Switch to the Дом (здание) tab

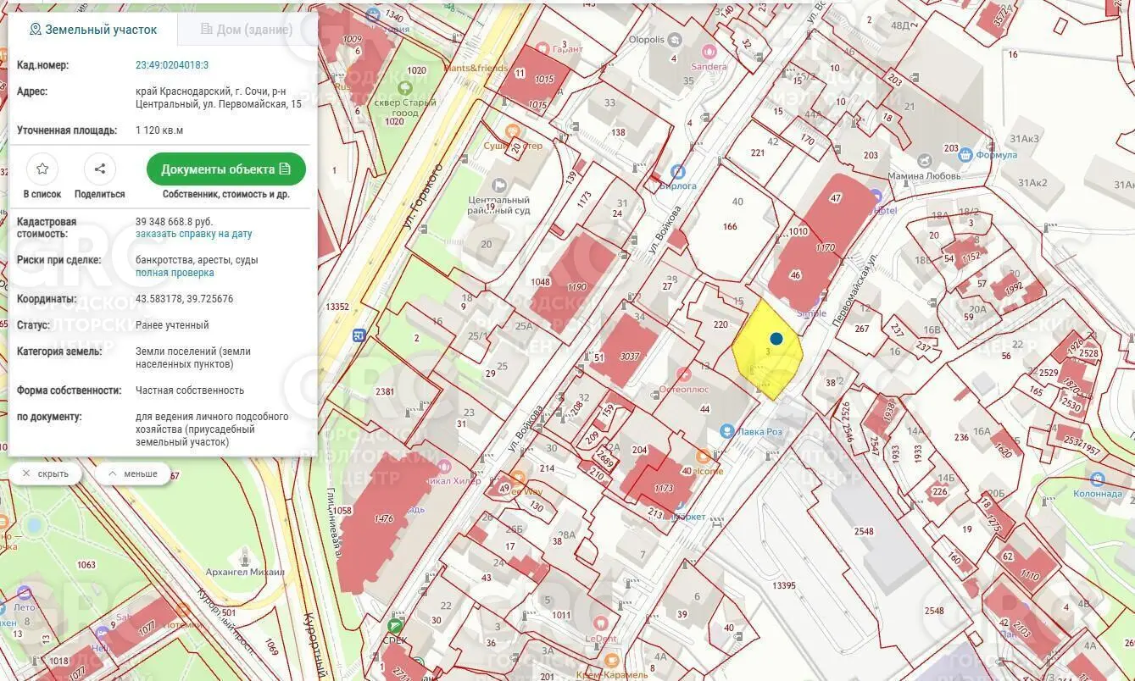[x=247, y=30]
